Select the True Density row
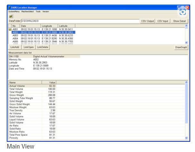The image size is (195, 152). (32, 110)
